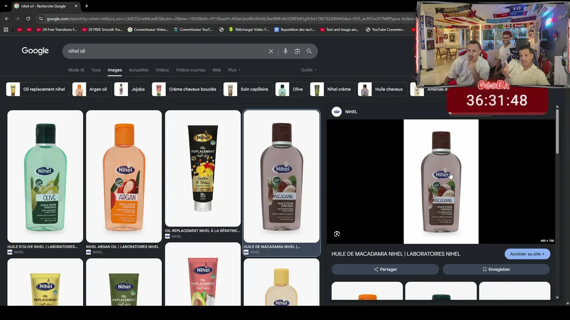Filter by 'Nihel crème' chip
570x320 pixels.
point(332,89)
